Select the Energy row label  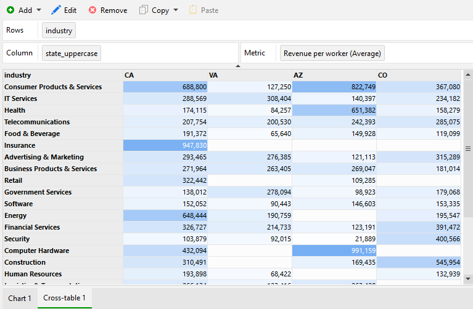click(x=63, y=215)
